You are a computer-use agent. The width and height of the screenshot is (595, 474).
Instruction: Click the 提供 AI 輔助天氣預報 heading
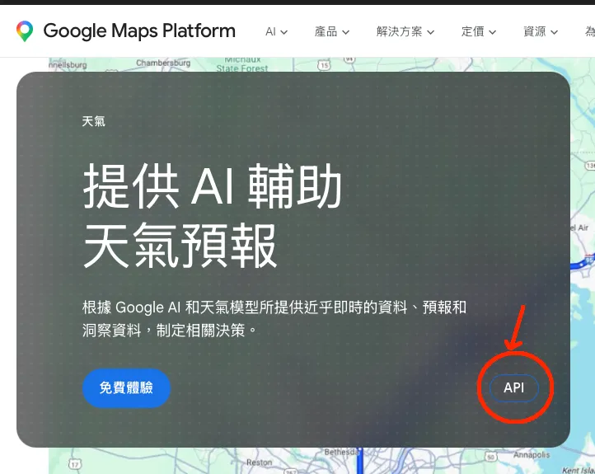tap(212, 215)
